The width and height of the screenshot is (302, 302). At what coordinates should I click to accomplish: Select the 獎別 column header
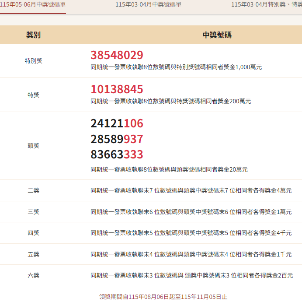33,35
